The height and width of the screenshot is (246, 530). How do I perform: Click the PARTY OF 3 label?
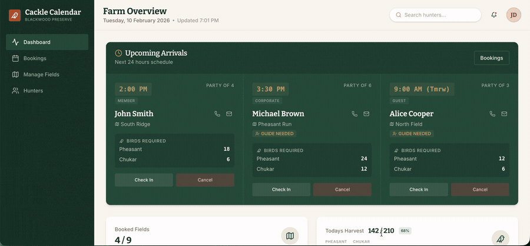[x=495, y=85]
